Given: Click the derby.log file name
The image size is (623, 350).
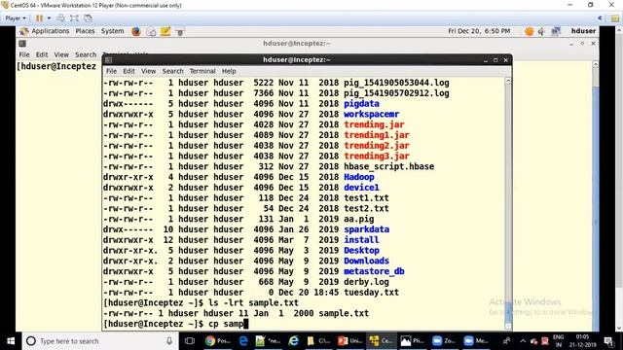Looking at the screenshot, I should click(366, 282).
